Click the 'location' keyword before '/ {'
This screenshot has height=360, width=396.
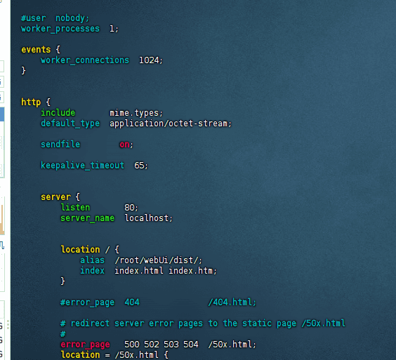point(80,249)
